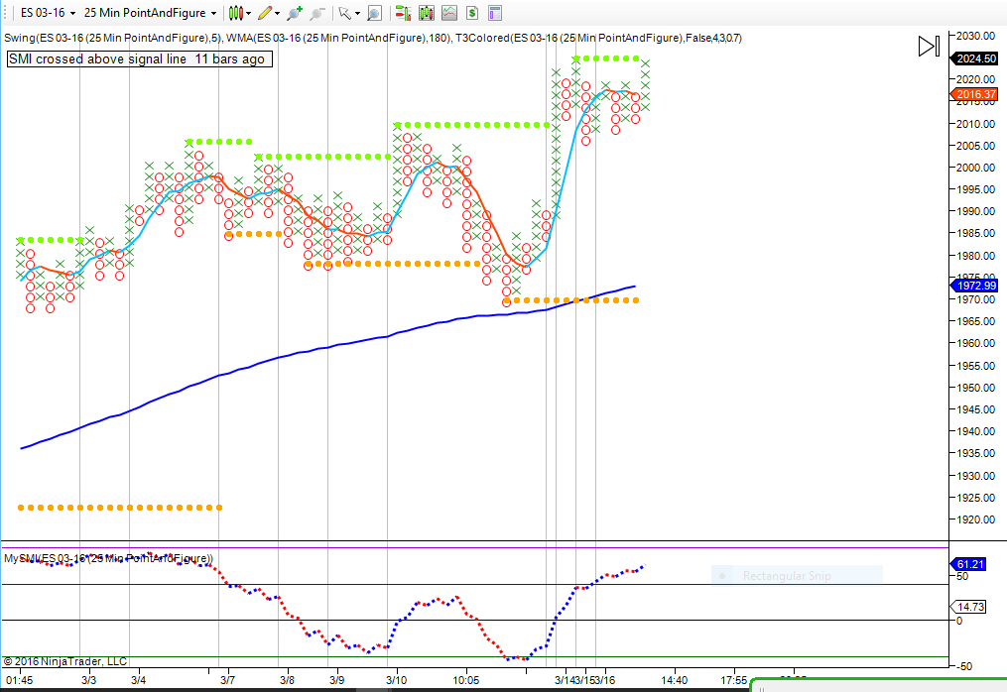This screenshot has width=1007, height=692.
Task: Click the 3/10 date label on time axis
Action: pos(396,680)
